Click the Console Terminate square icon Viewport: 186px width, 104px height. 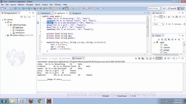pos(136,58)
